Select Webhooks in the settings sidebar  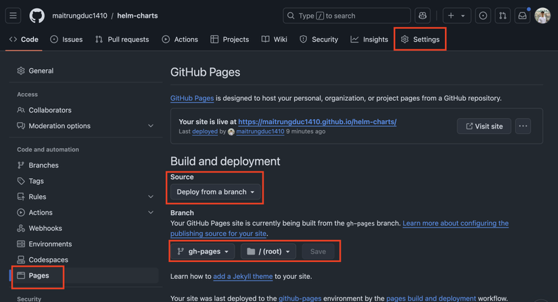pos(45,228)
